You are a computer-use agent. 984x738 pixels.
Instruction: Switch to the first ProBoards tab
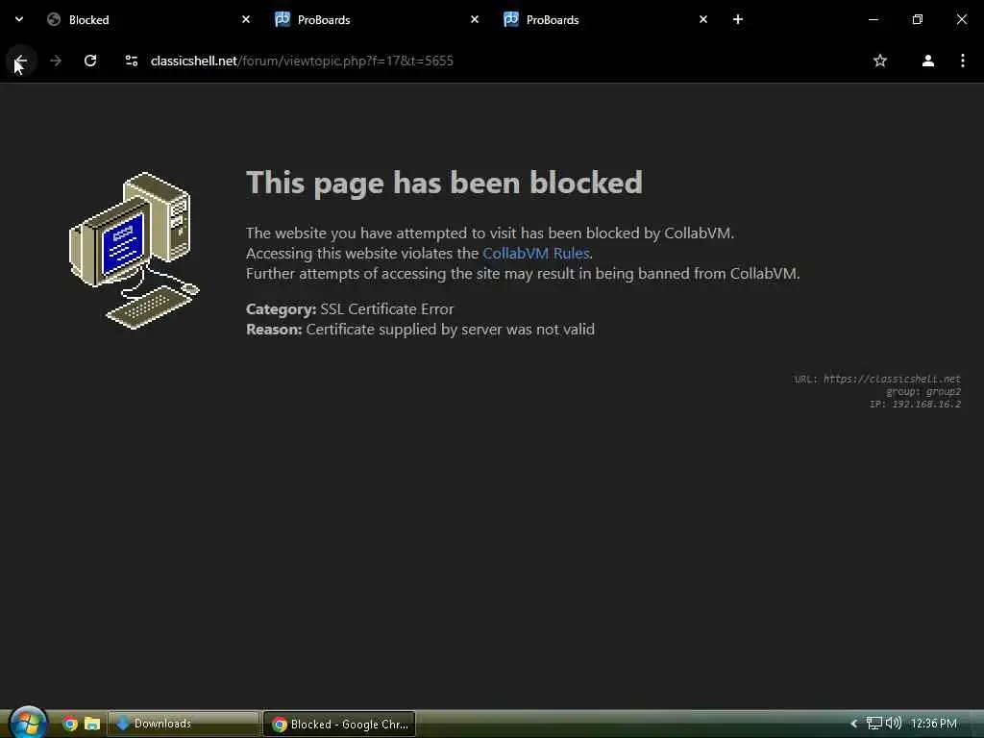point(377,19)
